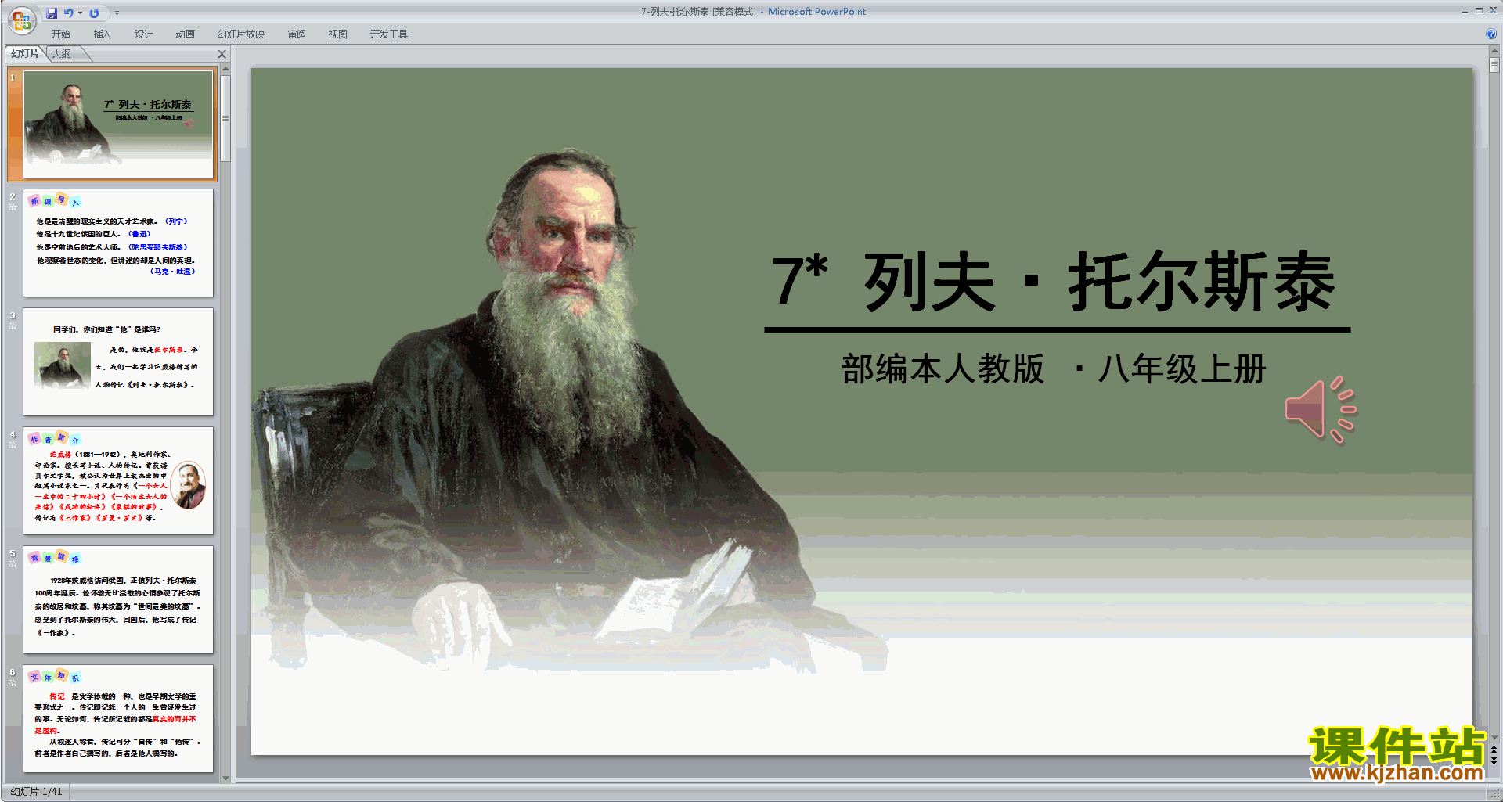
Task: Click main editor scroll-down arrow
Action: tap(1494, 737)
